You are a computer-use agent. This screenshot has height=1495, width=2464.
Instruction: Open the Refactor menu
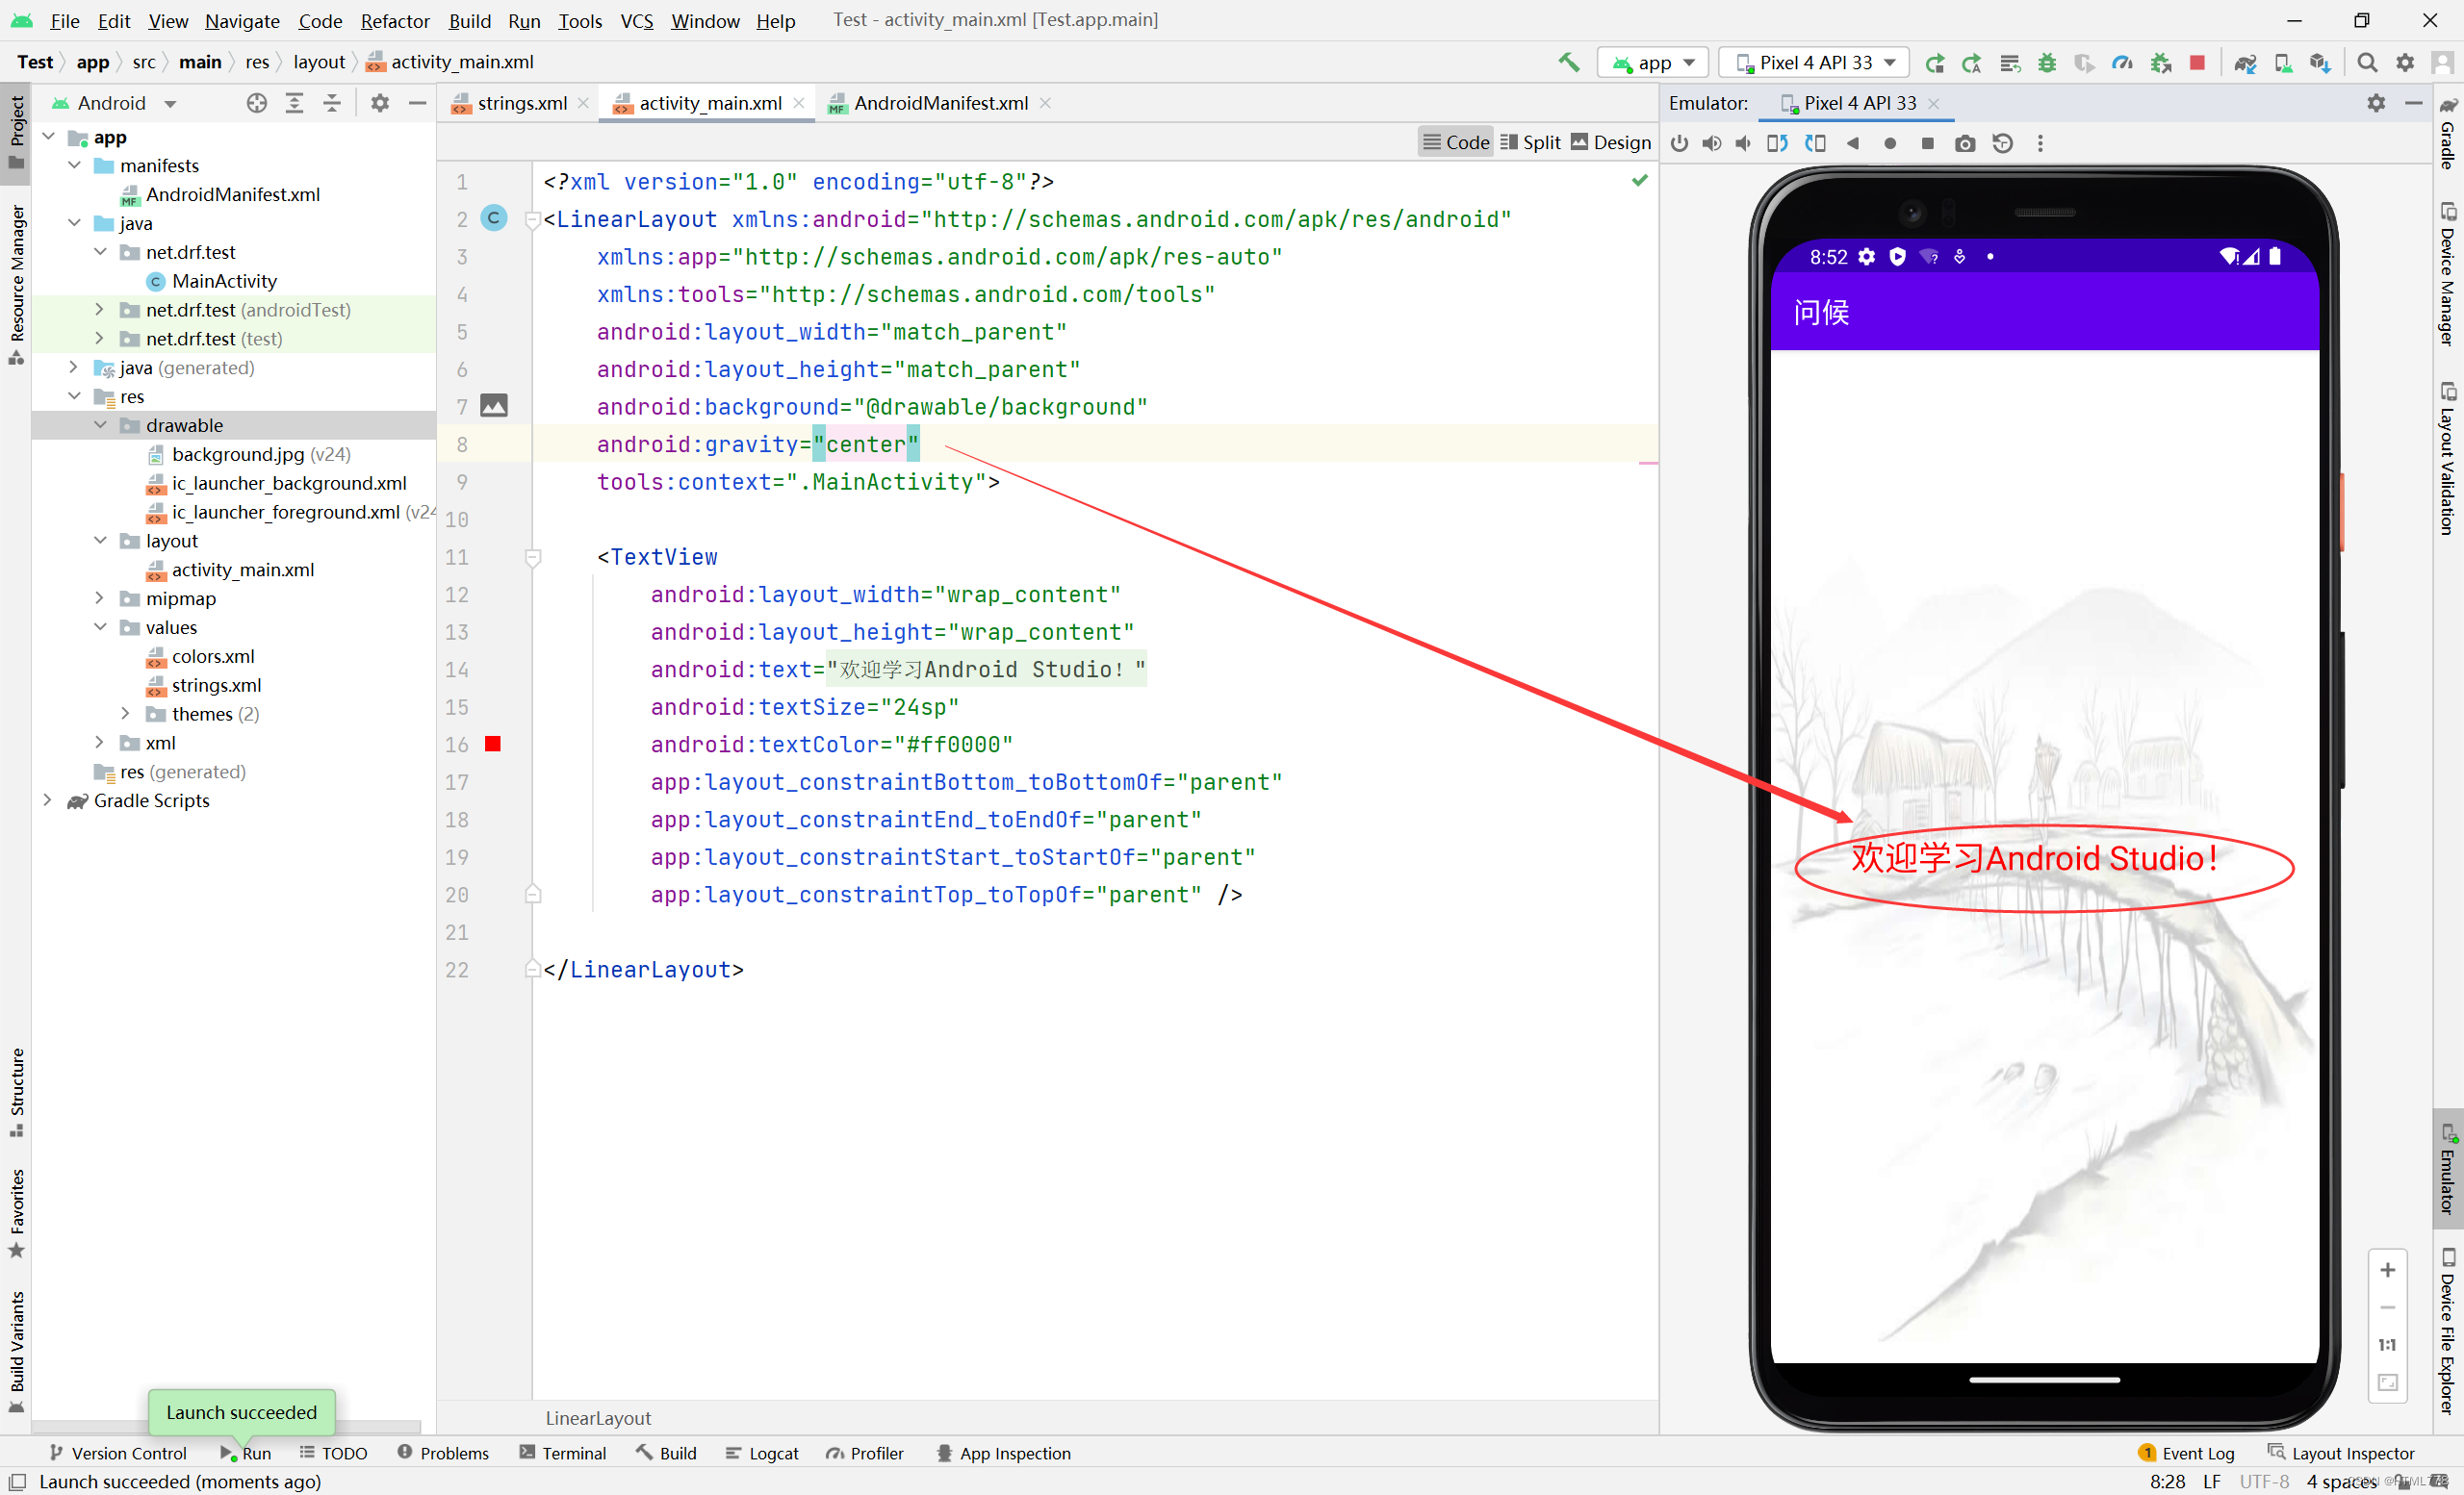[395, 20]
